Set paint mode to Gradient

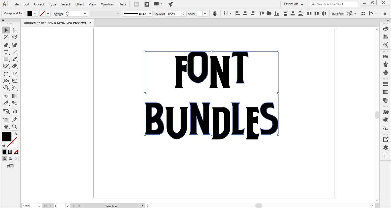pos(10,152)
